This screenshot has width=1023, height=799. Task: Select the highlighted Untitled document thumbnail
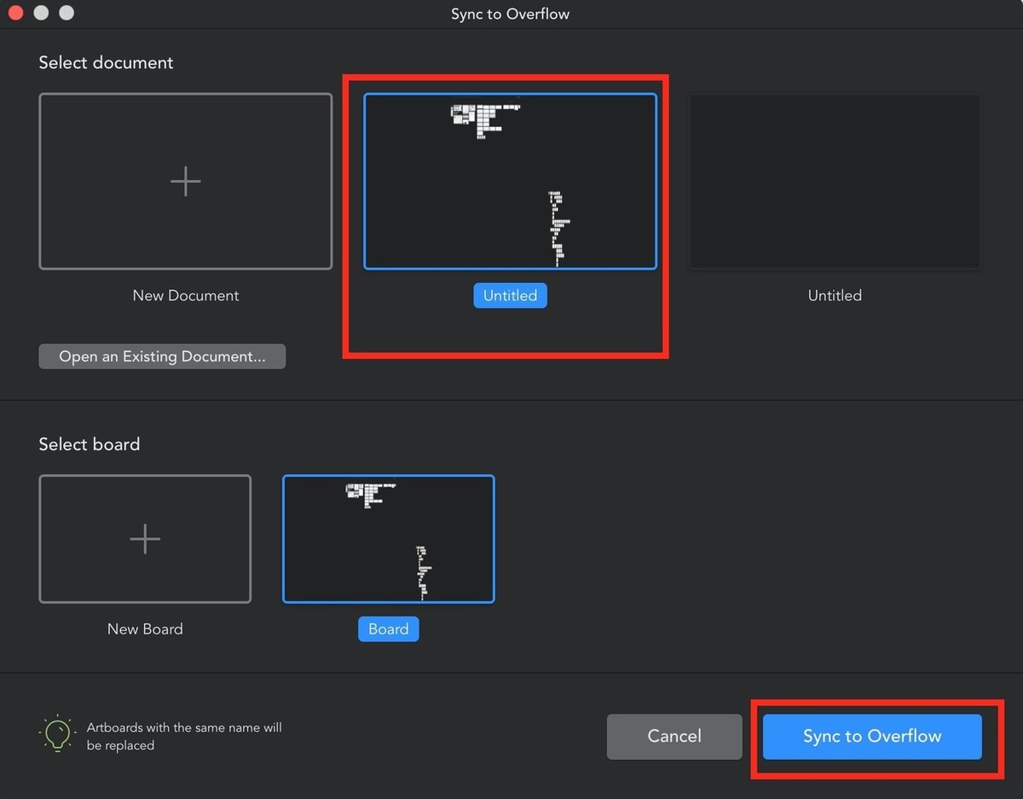pos(510,182)
